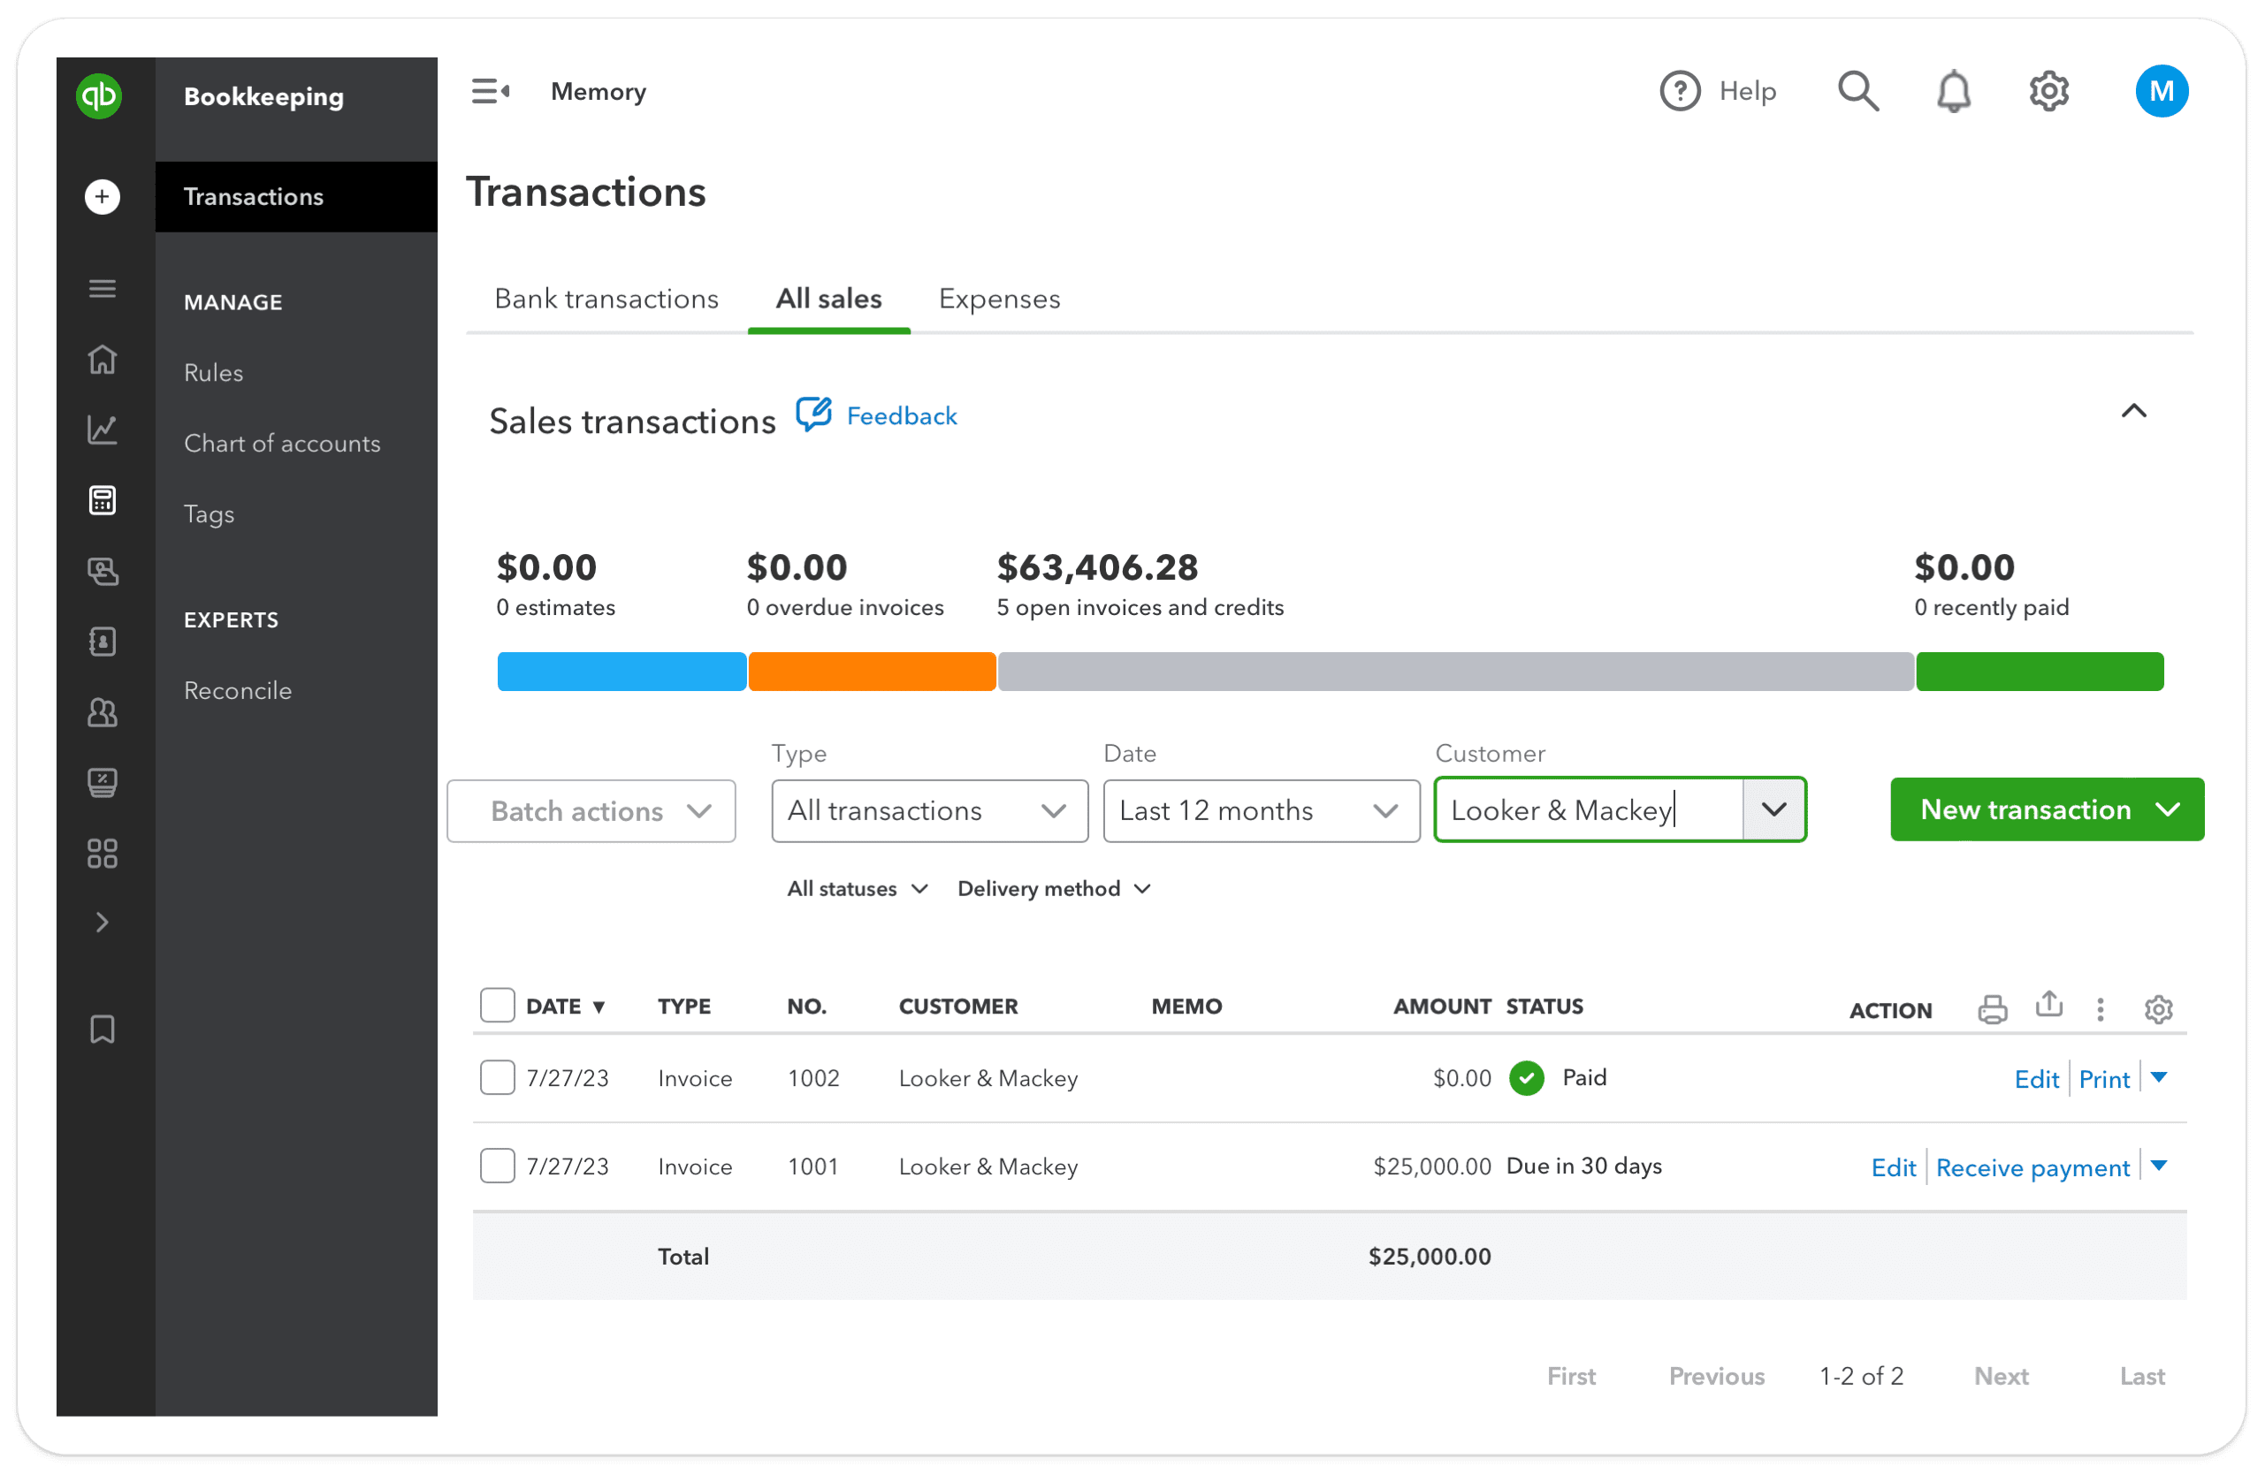Check the box for invoice 1002

tap(498, 1077)
